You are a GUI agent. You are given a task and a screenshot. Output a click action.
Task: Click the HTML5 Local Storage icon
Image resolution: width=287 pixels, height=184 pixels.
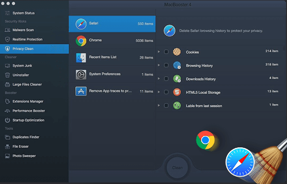(177, 92)
